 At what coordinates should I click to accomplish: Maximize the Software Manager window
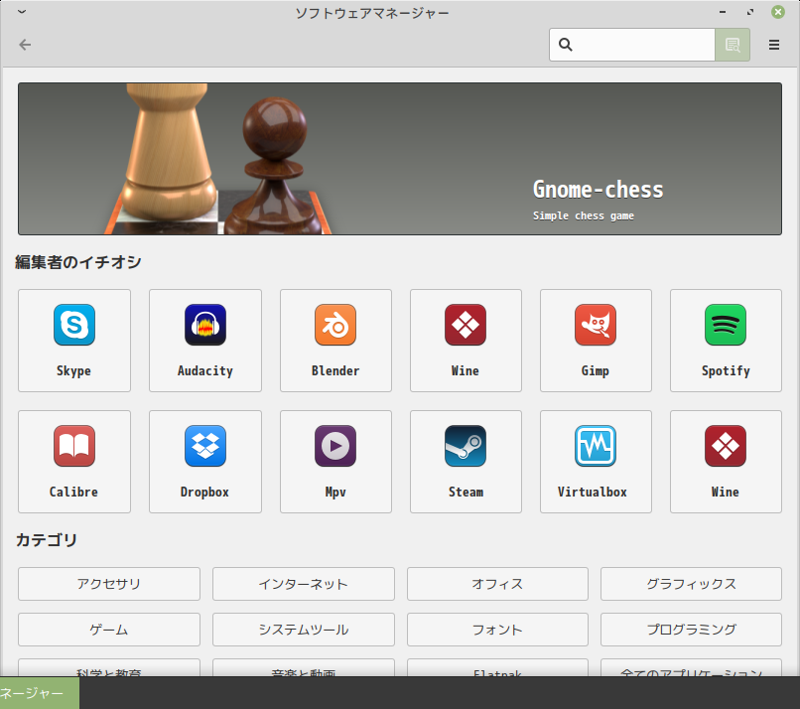[750, 12]
